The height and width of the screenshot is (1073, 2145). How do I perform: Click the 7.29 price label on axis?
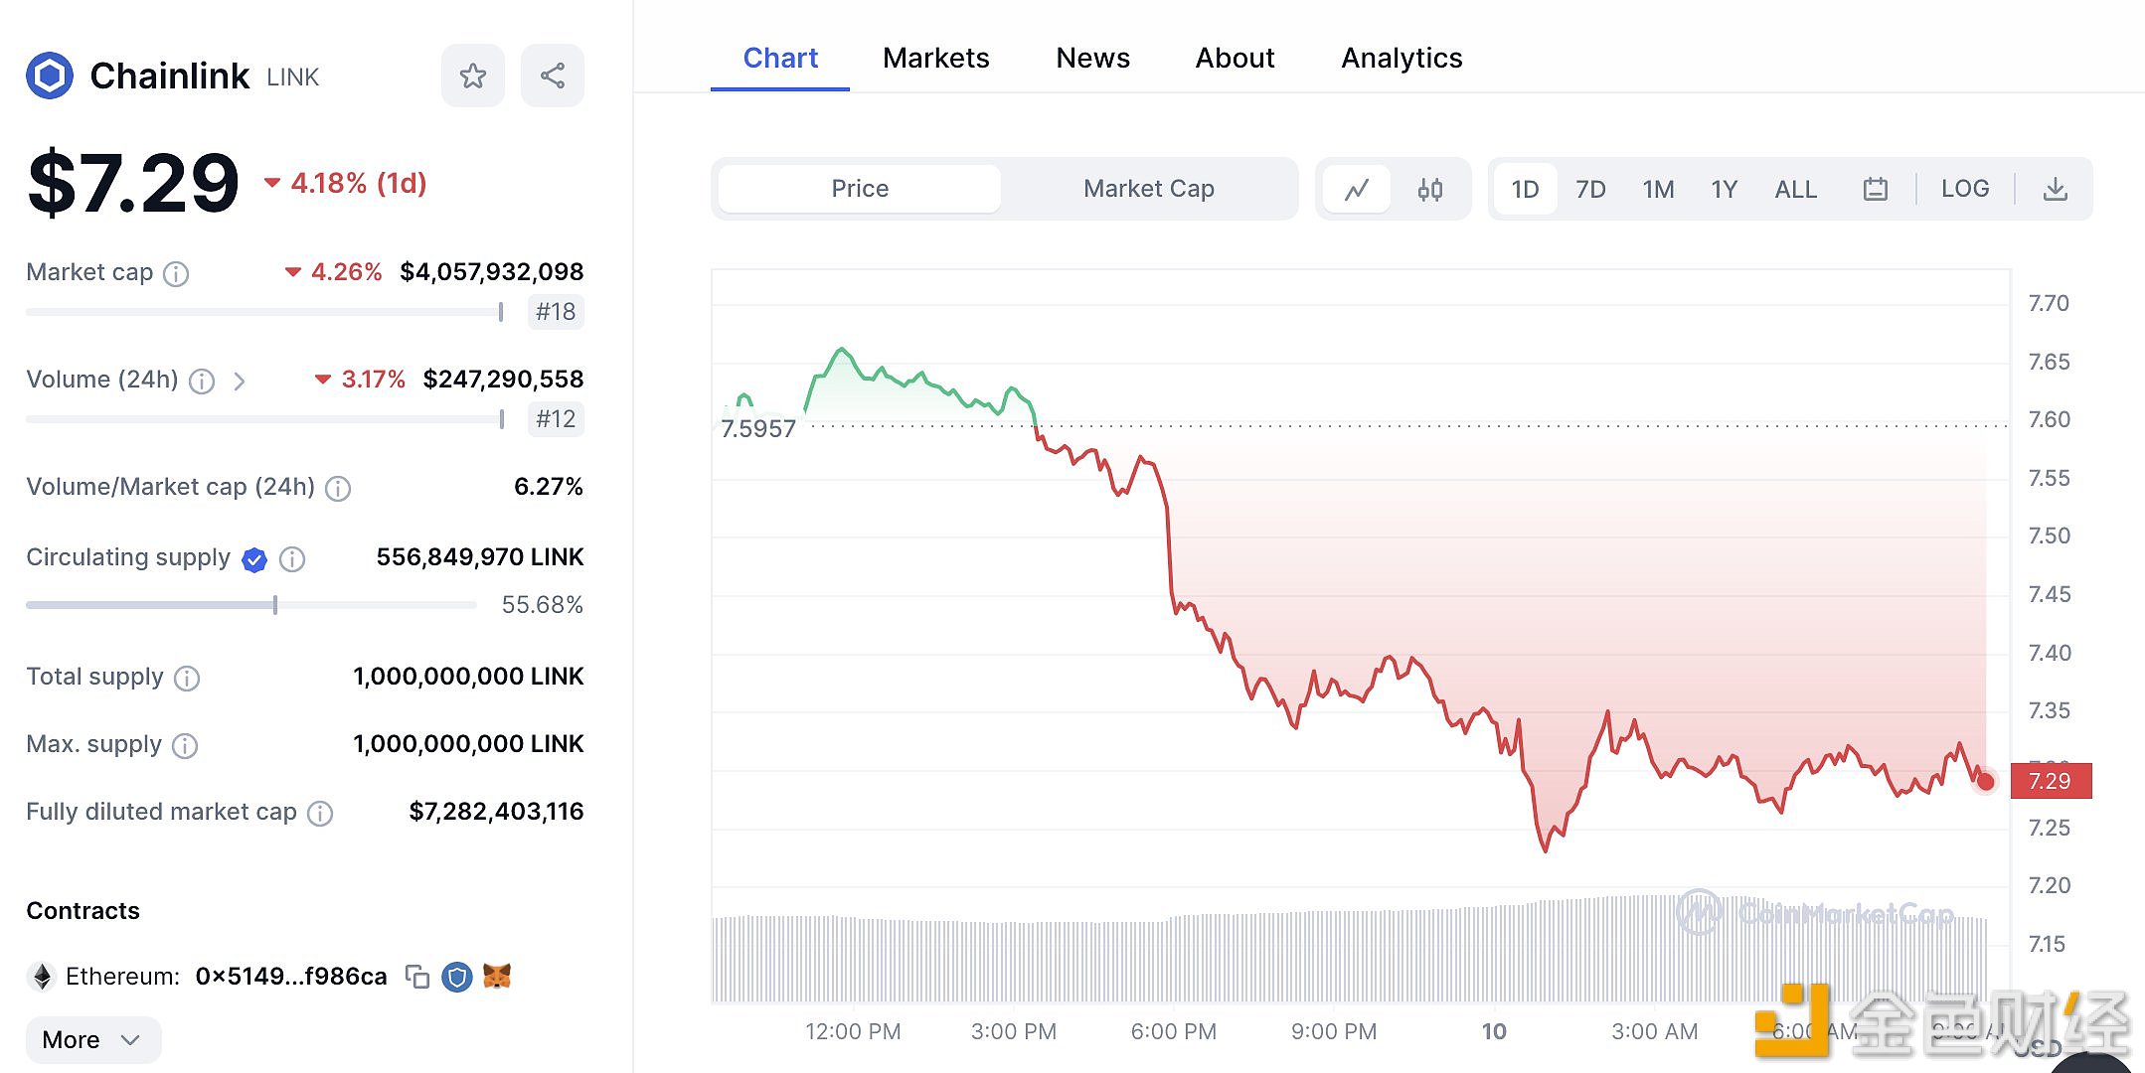2051,781
